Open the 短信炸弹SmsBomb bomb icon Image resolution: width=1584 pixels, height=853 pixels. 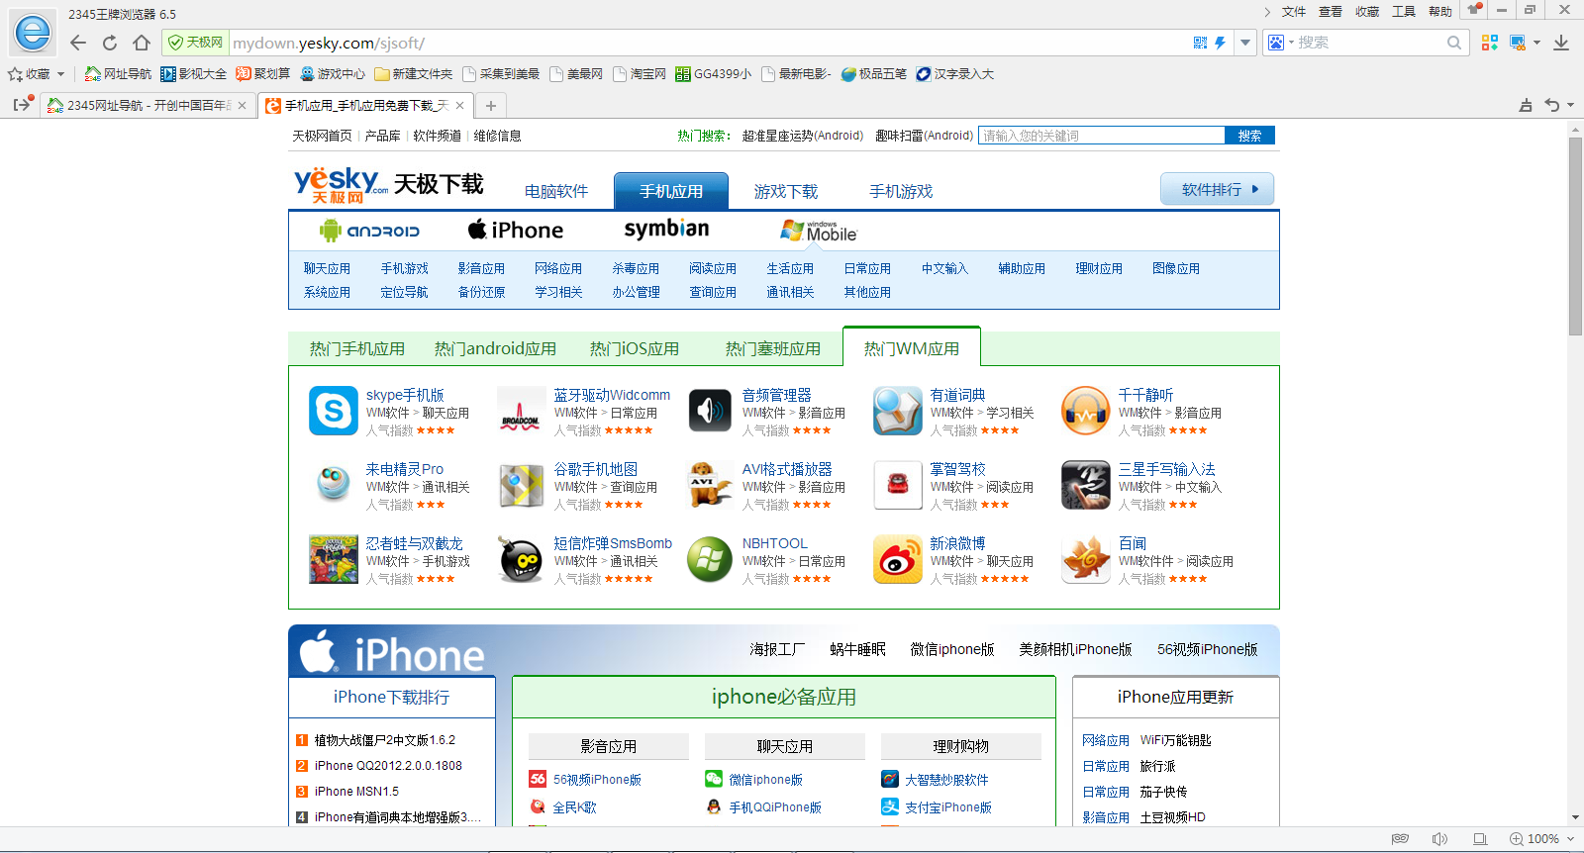click(521, 559)
